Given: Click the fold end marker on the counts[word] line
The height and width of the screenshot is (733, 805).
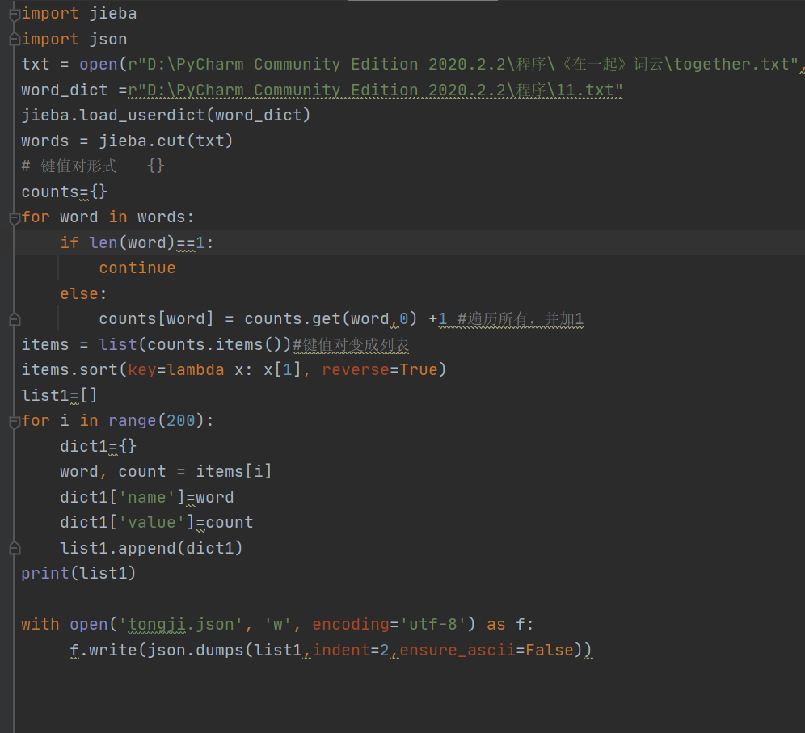Looking at the screenshot, I should [15, 319].
